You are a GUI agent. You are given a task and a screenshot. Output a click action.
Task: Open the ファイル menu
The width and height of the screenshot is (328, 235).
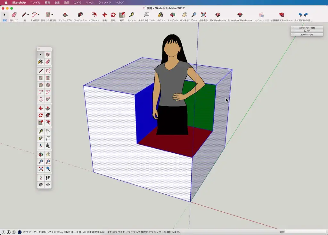[x=35, y=3]
